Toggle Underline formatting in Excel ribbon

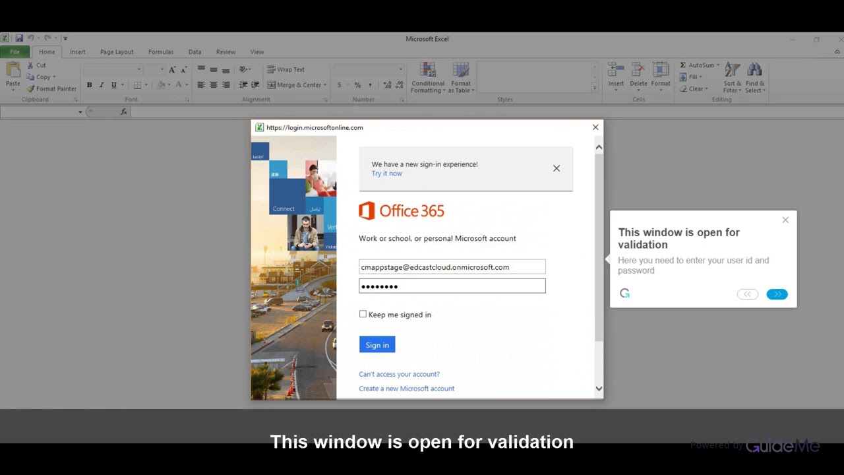click(113, 85)
